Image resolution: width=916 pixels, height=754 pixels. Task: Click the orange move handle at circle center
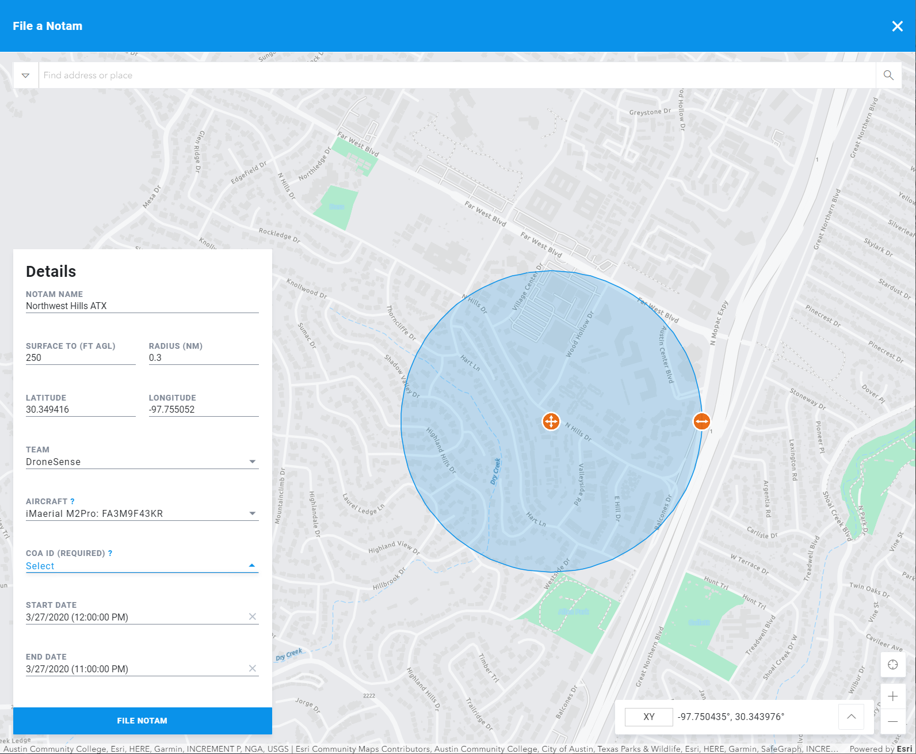pyautogui.click(x=551, y=421)
